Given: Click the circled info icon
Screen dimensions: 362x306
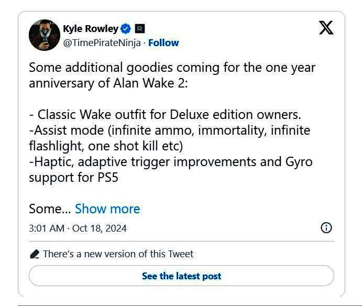Looking at the screenshot, I should (326, 228).
